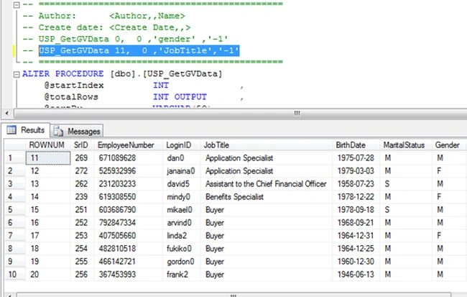Click the query editor horizontal scrollbar thumb
Image resolution: width=467 pixels, height=297 pixels.
coord(297,114)
